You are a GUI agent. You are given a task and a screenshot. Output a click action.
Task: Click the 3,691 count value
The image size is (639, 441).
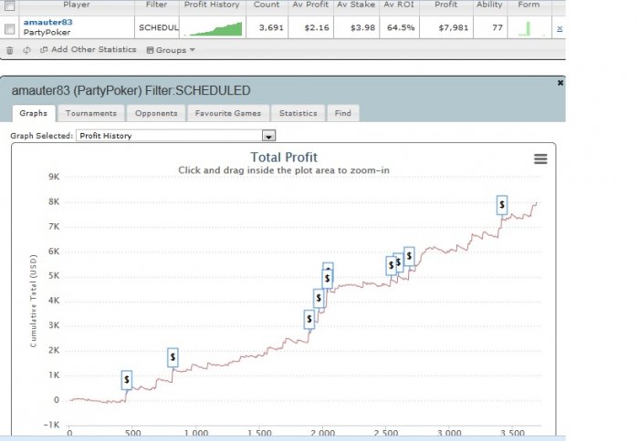click(x=271, y=28)
